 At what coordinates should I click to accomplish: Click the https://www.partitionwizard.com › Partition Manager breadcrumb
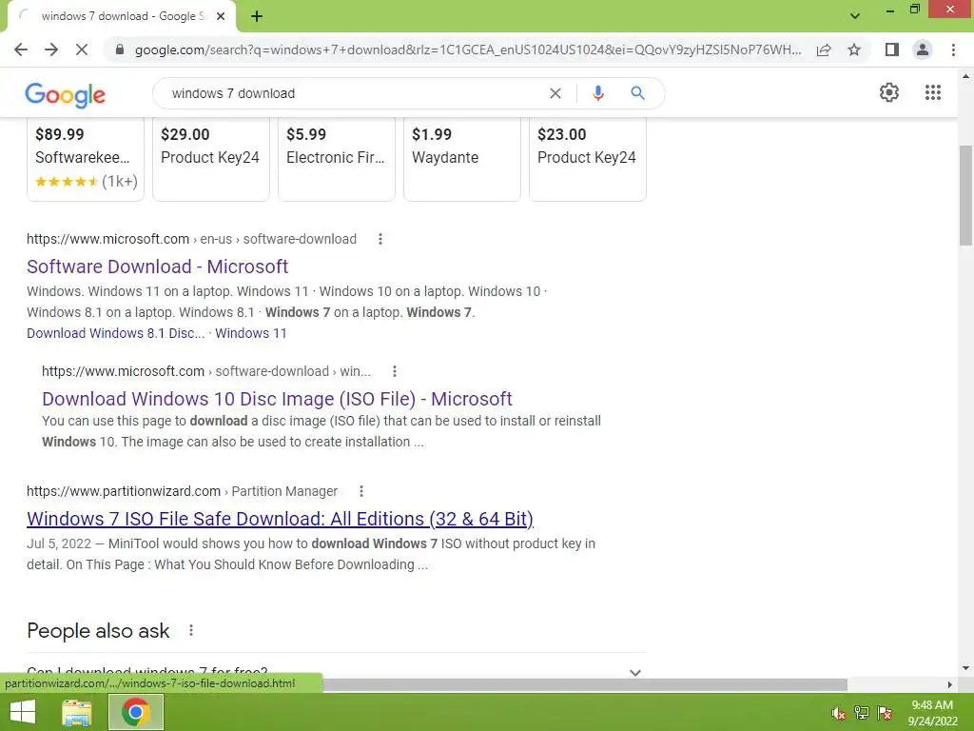[x=182, y=491]
